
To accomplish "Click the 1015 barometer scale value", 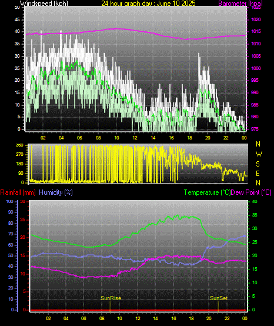I will pos(256,32).
